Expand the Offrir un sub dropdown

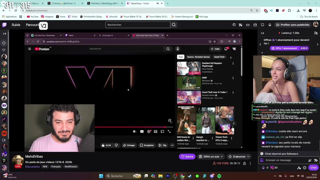tap(210, 156)
